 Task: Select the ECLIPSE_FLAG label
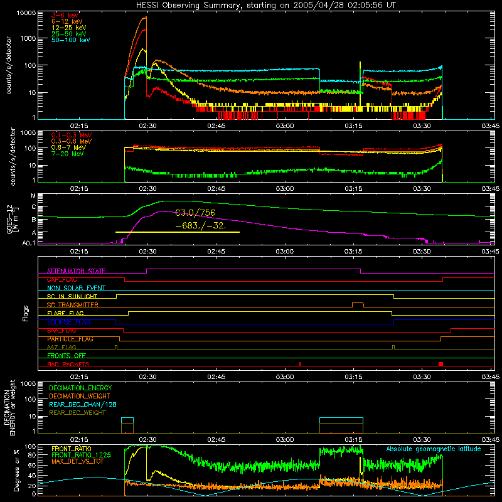68,322
